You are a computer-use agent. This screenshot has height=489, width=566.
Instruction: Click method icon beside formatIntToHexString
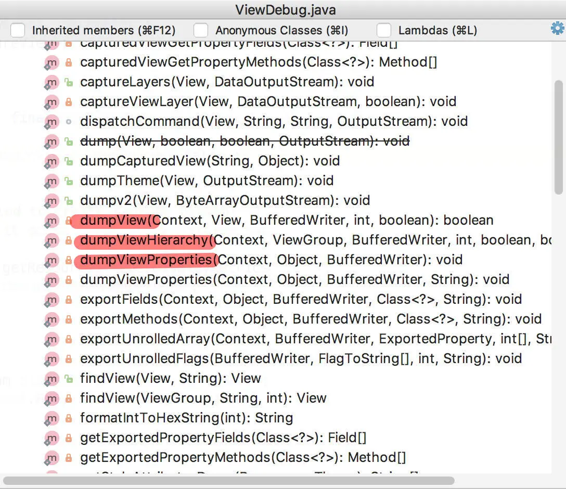coord(52,418)
